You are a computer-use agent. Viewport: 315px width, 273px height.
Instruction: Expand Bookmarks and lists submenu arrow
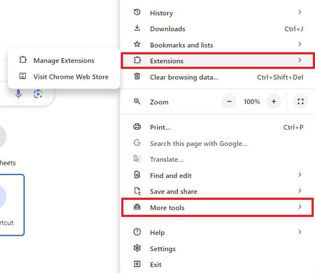tap(300, 44)
